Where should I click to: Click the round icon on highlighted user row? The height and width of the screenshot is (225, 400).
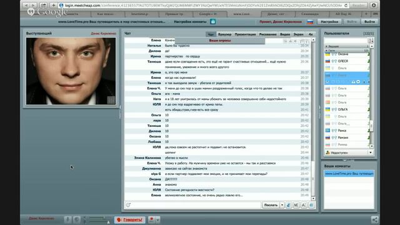(x=358, y=82)
